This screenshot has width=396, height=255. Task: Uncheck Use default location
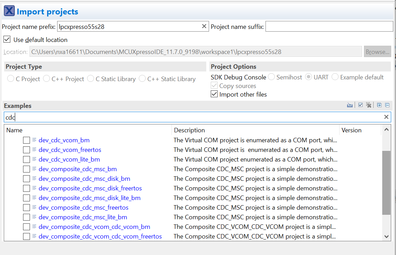(x=7, y=39)
